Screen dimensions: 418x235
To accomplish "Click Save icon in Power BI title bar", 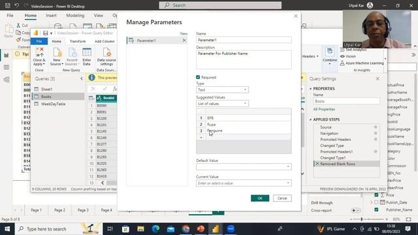I will pyautogui.click(x=7, y=5).
